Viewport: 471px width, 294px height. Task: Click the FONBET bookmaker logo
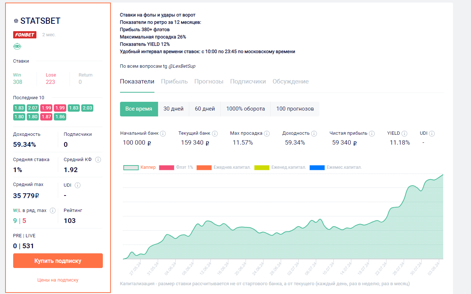25,35
